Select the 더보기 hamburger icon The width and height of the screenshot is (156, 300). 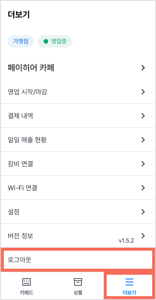pos(129,282)
